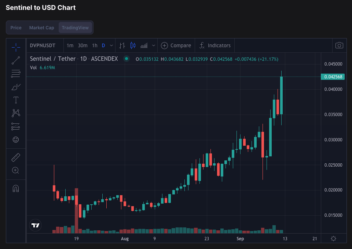Open chart settings gear icon

pos(334,238)
